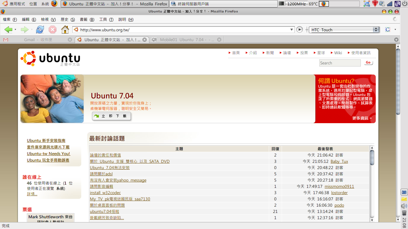Click the Go button next to Search
The image size is (408, 229).
(368, 63)
